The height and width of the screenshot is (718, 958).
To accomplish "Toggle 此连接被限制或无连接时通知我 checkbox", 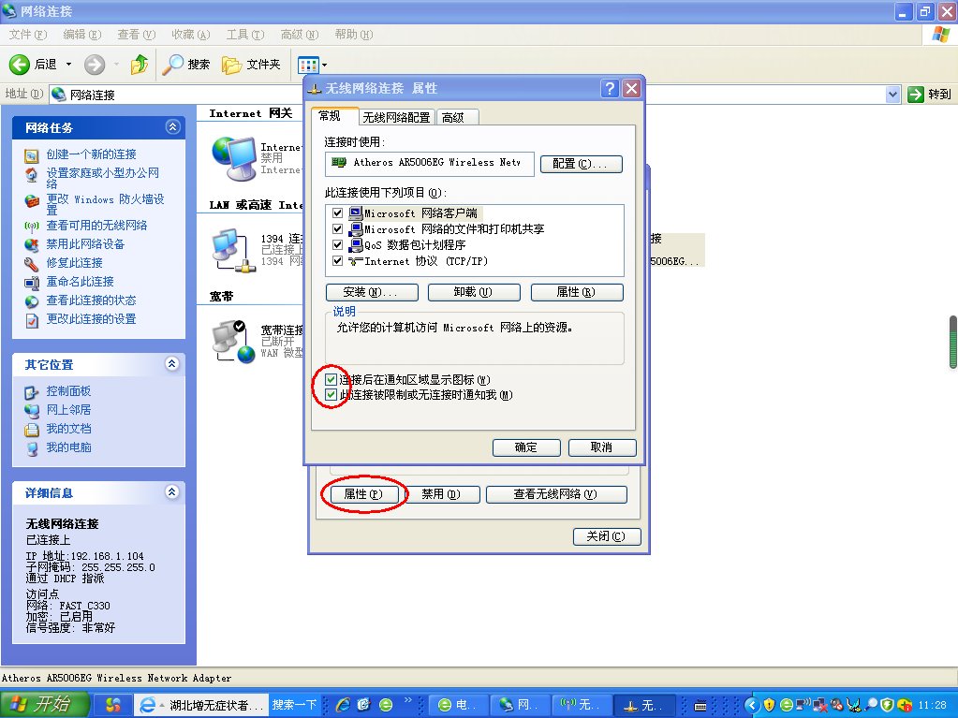I will click(331, 395).
